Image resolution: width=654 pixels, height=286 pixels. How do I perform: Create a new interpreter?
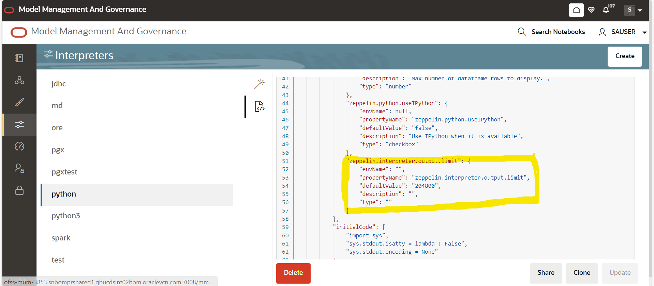[x=625, y=56]
